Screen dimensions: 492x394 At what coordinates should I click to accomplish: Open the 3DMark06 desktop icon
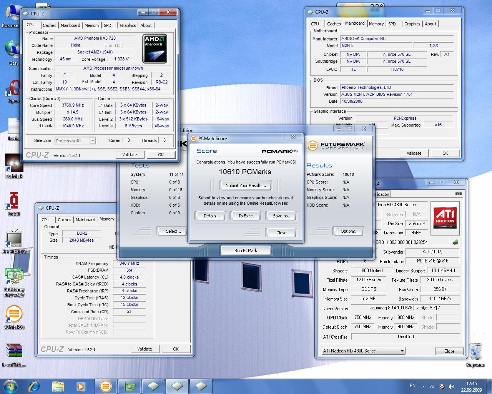tap(14, 317)
